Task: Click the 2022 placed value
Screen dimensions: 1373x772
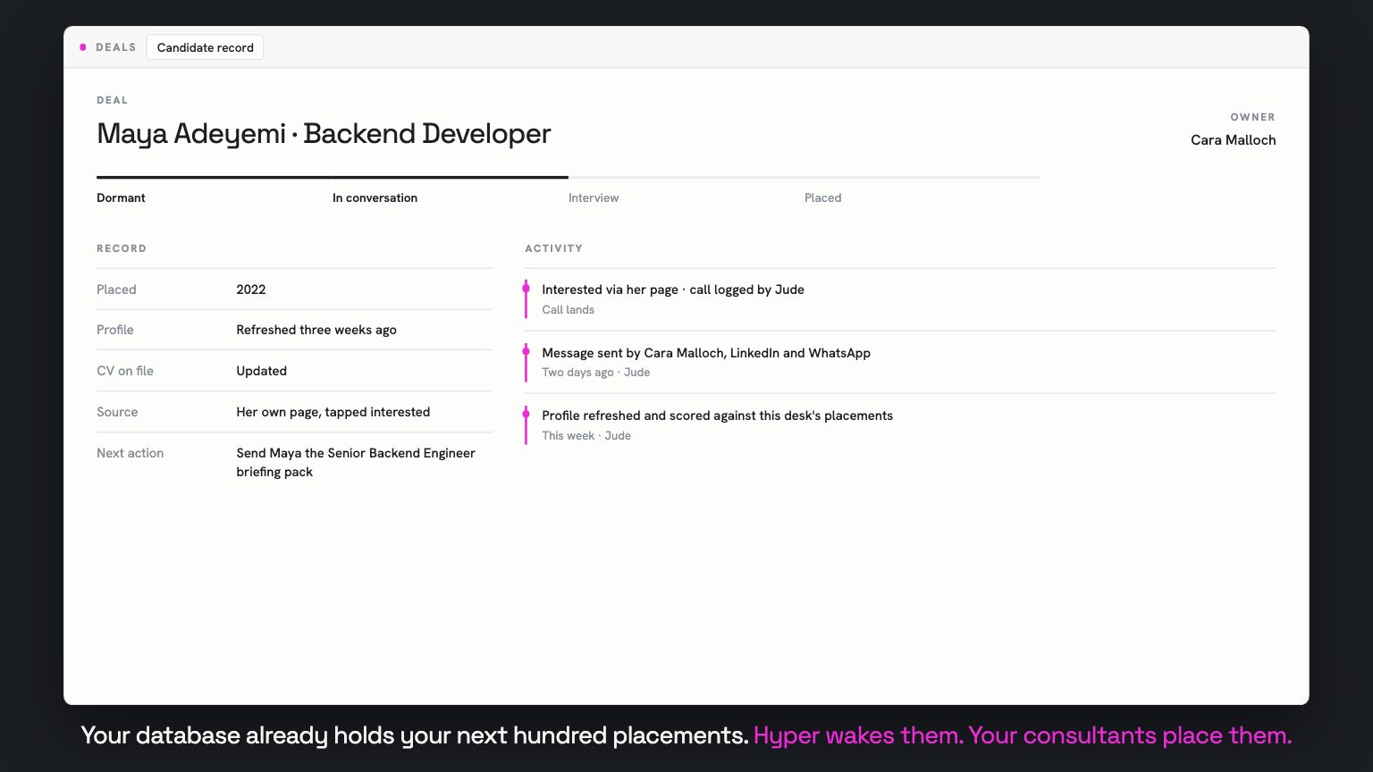Action: pos(251,289)
